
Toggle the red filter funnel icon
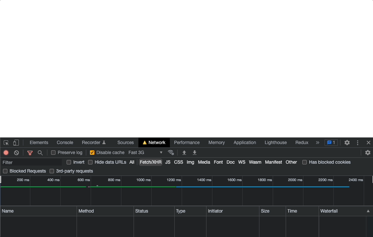click(x=30, y=153)
